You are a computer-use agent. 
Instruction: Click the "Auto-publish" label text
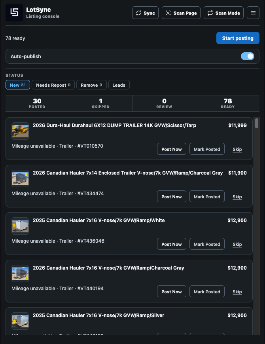pyautogui.click(x=26, y=56)
